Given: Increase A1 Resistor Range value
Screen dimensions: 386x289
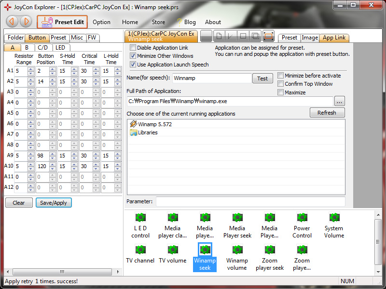Looking at the screenshot, I should pyautogui.click(x=31, y=69).
